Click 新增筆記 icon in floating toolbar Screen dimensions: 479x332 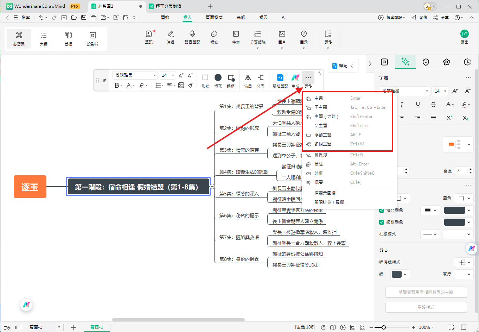(x=280, y=80)
